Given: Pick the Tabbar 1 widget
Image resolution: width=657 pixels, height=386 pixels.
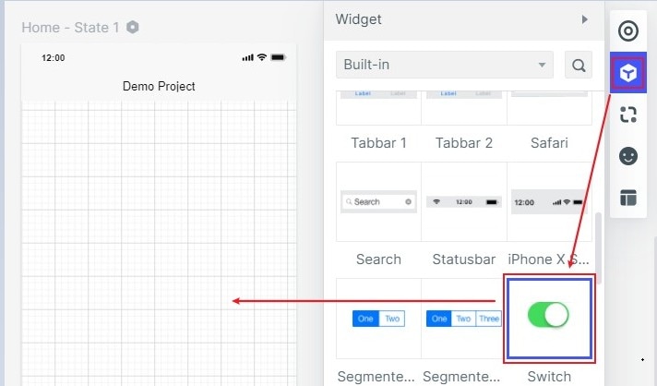Looking at the screenshot, I should 378,109.
